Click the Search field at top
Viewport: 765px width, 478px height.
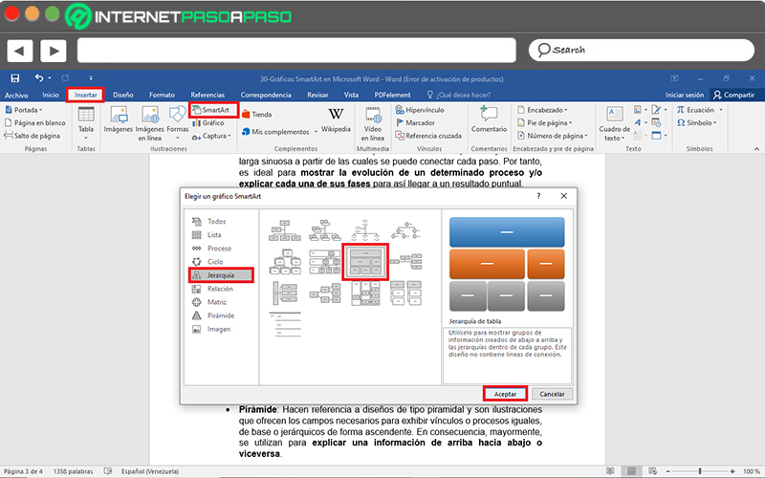tap(641, 50)
